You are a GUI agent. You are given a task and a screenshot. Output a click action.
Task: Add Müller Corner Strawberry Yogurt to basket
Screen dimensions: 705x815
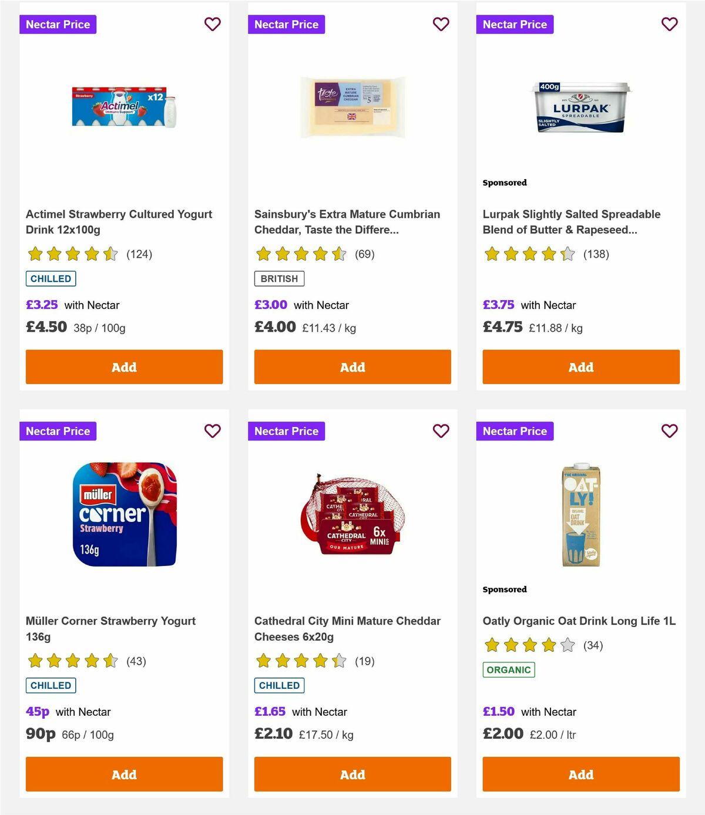[124, 774]
